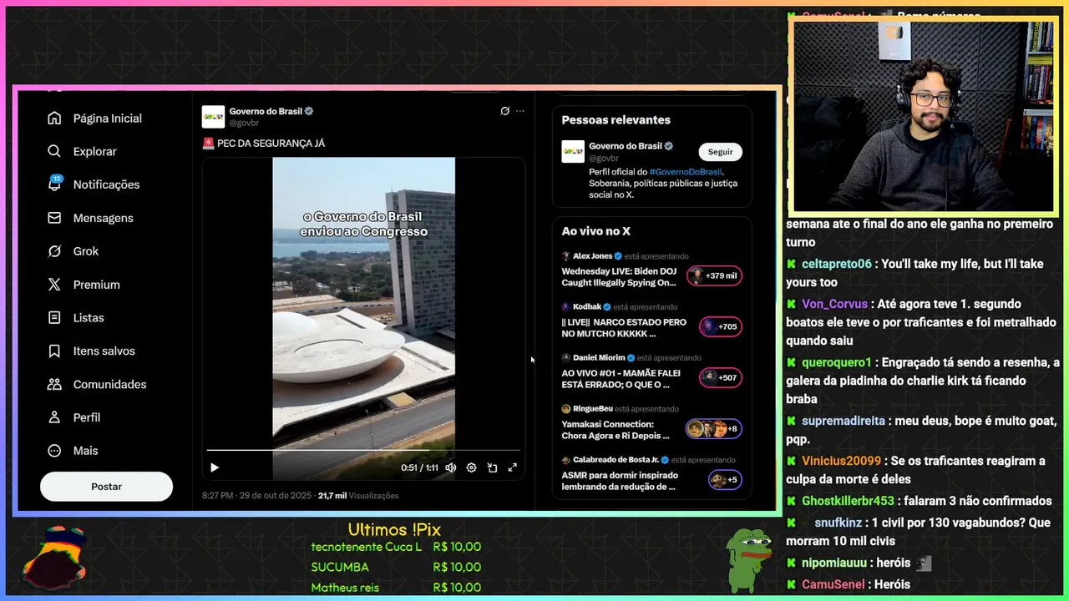Open Premium X icon

pyautogui.click(x=54, y=285)
